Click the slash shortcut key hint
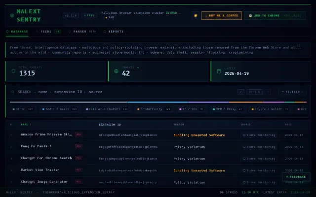 (241, 92)
